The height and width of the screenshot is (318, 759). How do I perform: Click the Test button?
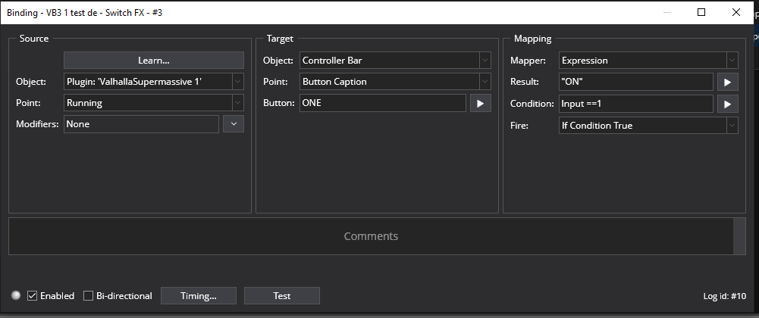point(281,296)
